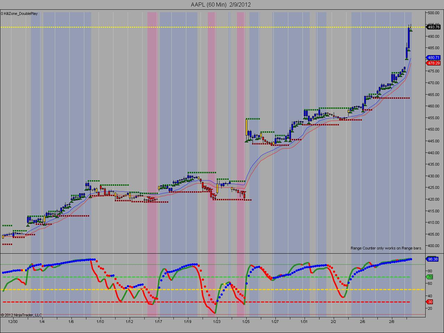This screenshot has width=444, height=333.
Task: Select the 475.00 price axis label
Action: pyautogui.click(x=434, y=71)
